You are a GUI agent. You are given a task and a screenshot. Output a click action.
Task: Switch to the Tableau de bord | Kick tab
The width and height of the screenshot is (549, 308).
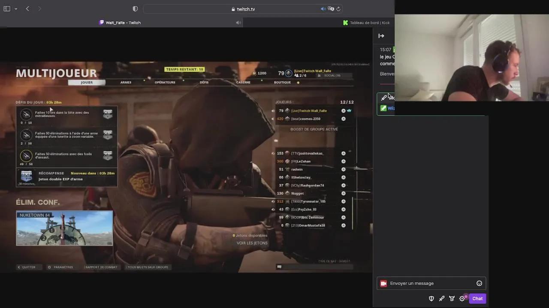(366, 23)
